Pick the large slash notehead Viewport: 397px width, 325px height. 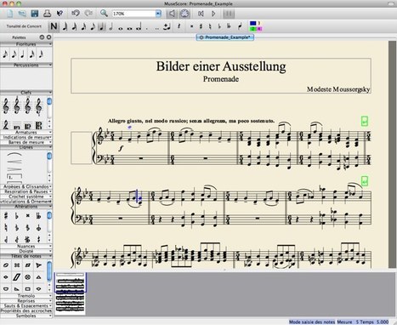pyautogui.click(x=17, y=277)
